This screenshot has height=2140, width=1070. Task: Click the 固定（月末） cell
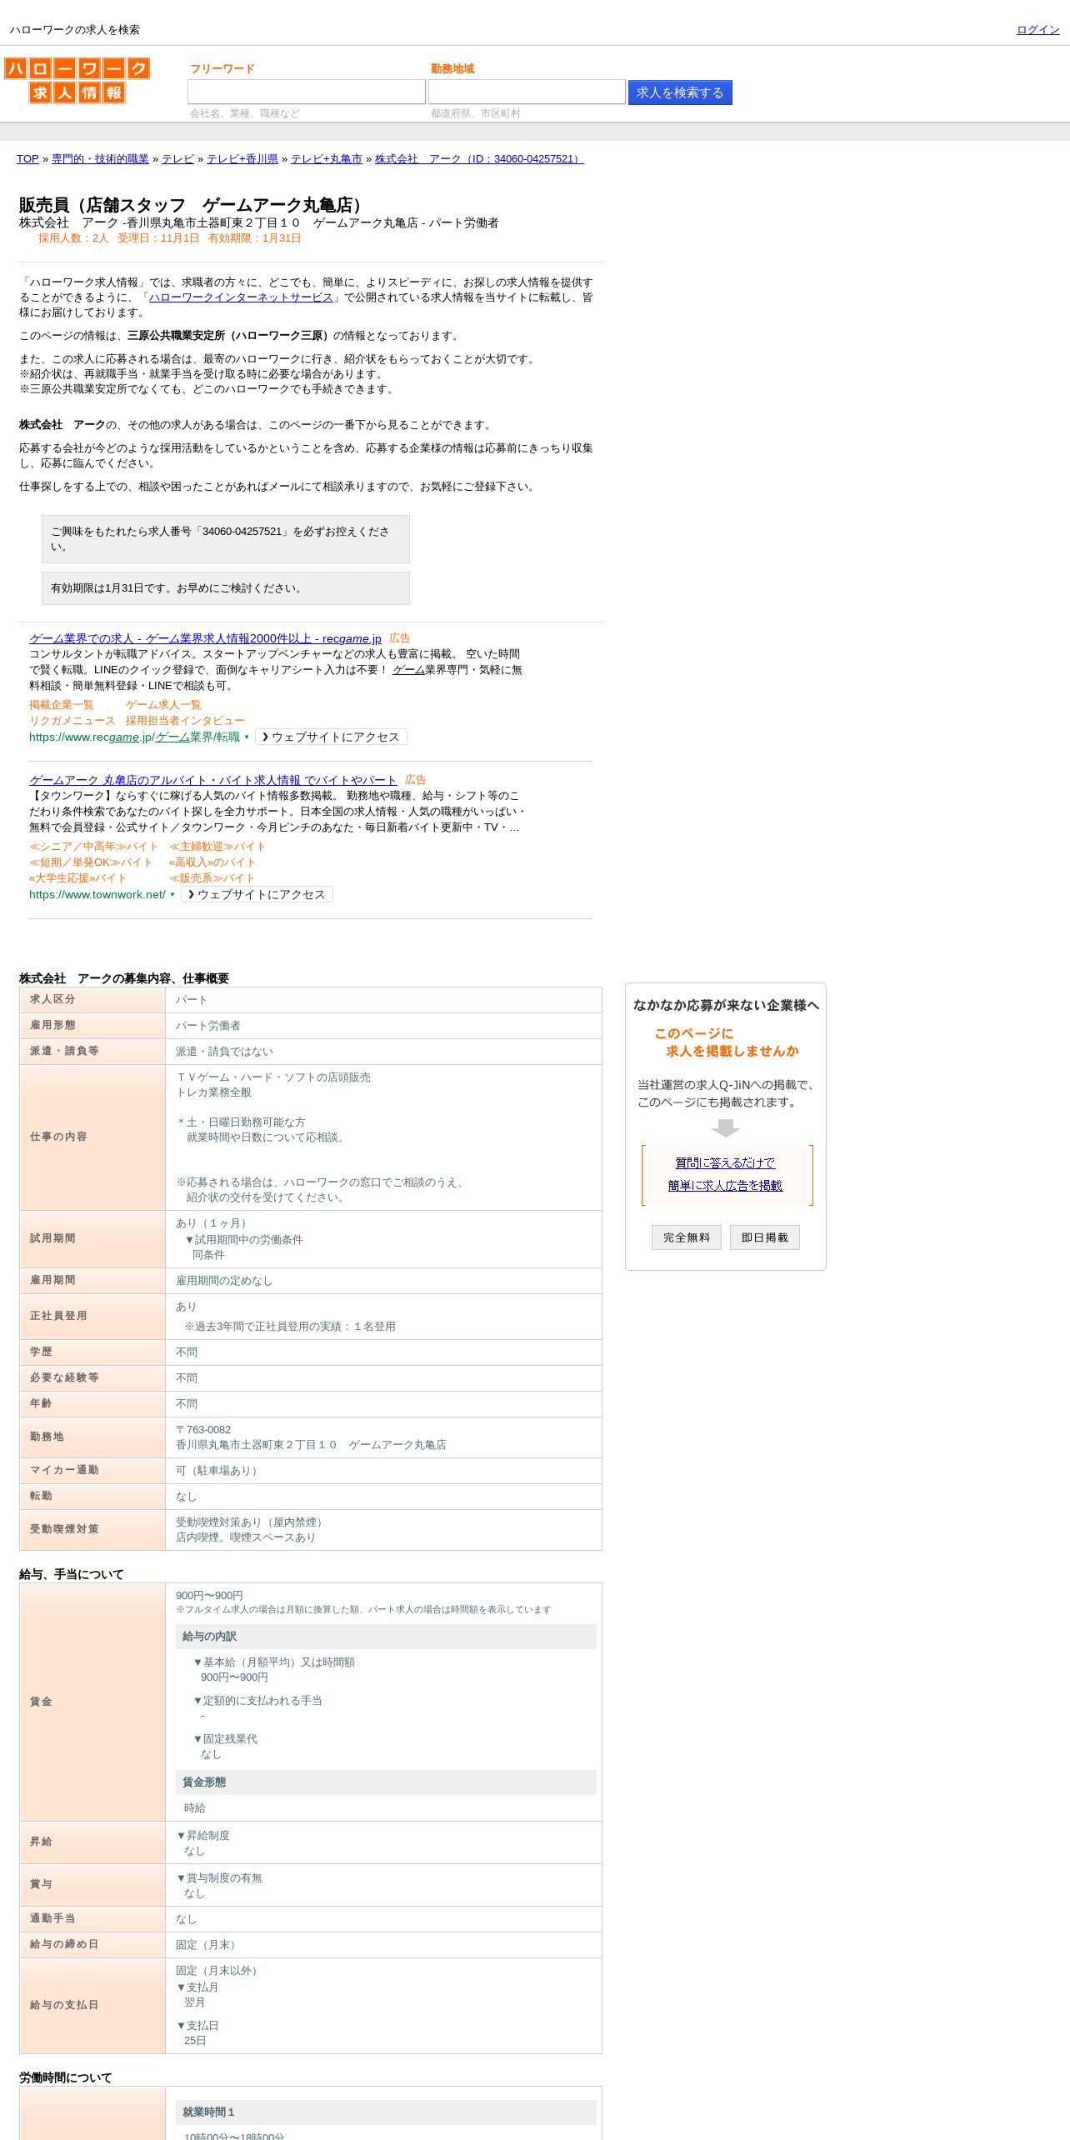(x=384, y=1945)
